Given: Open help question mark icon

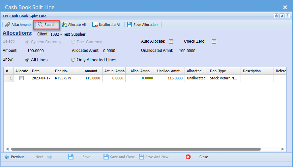Looking at the screenshot, I should (287, 16).
